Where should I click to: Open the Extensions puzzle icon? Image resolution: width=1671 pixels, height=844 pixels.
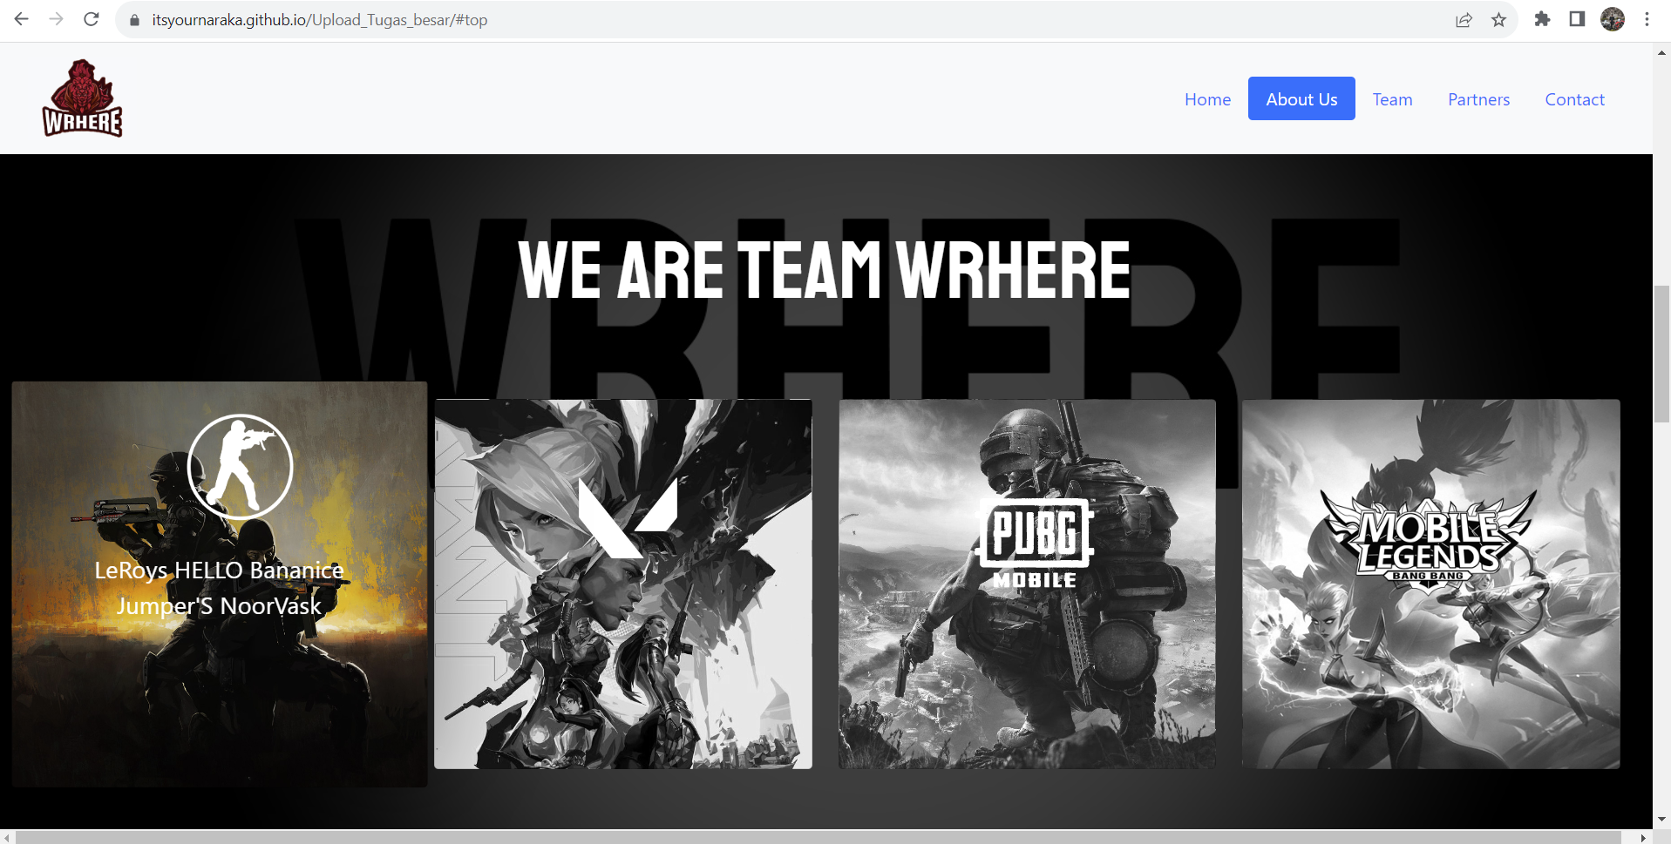click(1542, 19)
